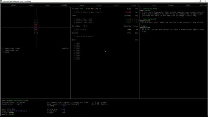Click the Cargo Volume stat line

tap(14, 111)
